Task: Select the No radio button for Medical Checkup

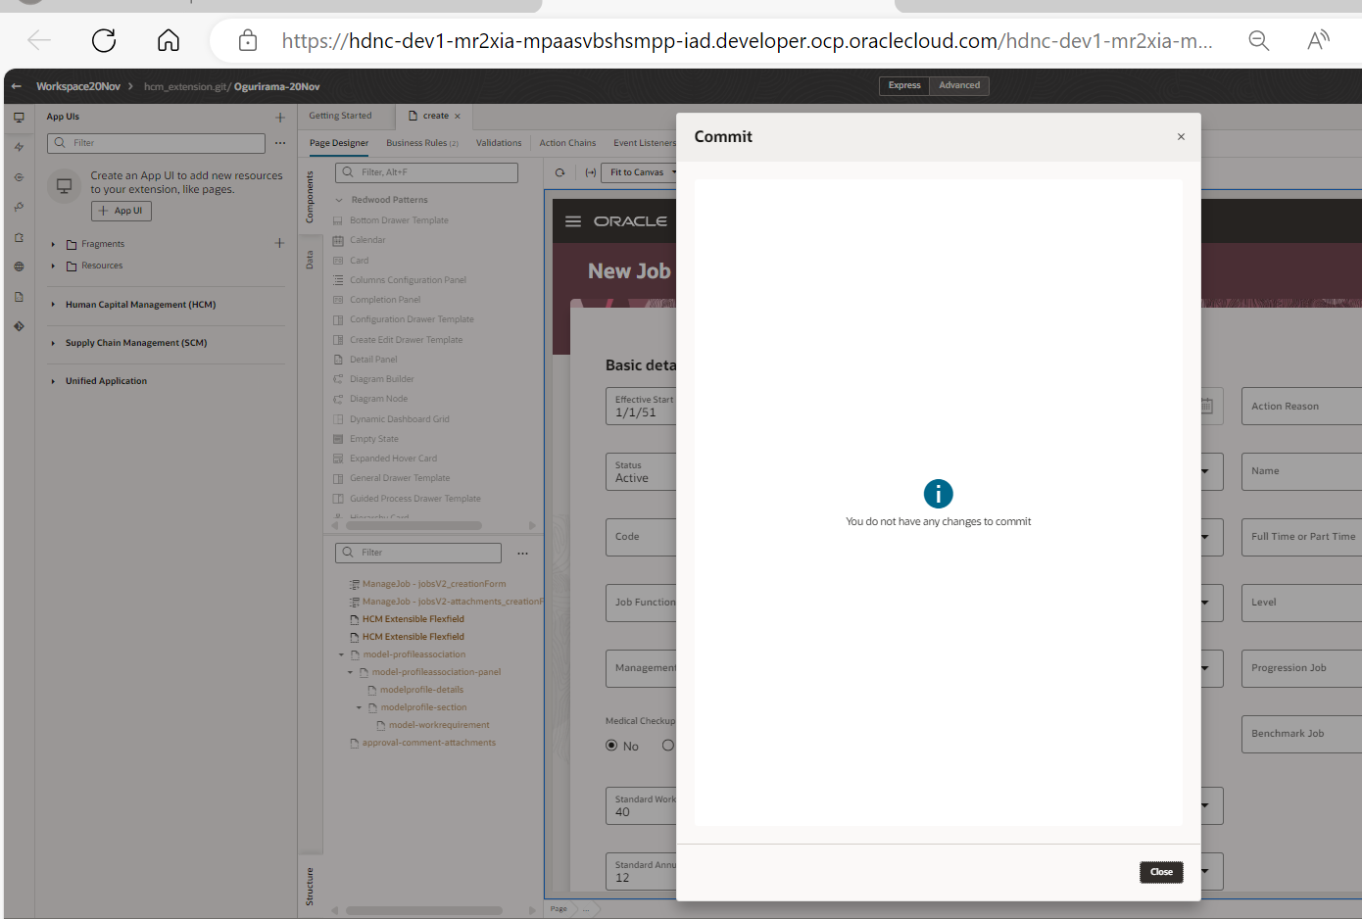Action: (611, 746)
